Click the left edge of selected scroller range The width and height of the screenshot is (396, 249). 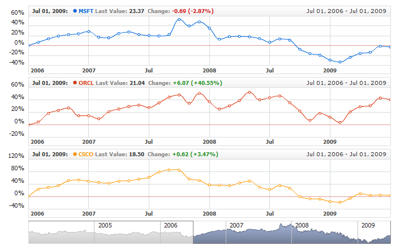pos(193,232)
